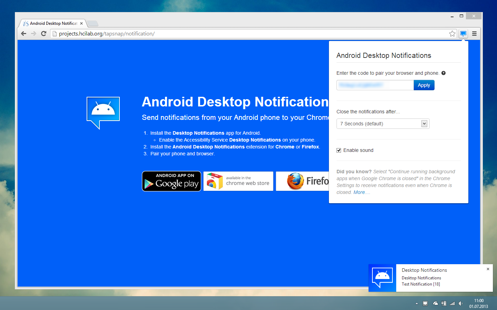Open the notification tray icon in taskbar
The image size is (497, 310).
coord(425,303)
